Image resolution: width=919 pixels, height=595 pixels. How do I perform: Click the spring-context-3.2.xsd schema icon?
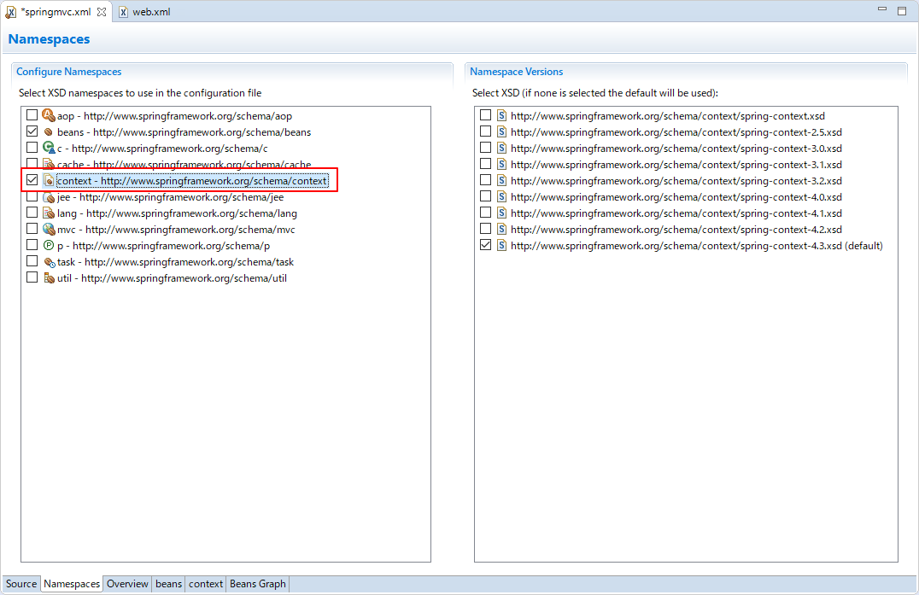pos(501,180)
